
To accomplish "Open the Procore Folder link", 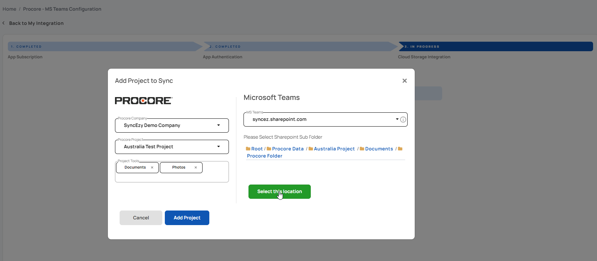I will click(x=265, y=156).
